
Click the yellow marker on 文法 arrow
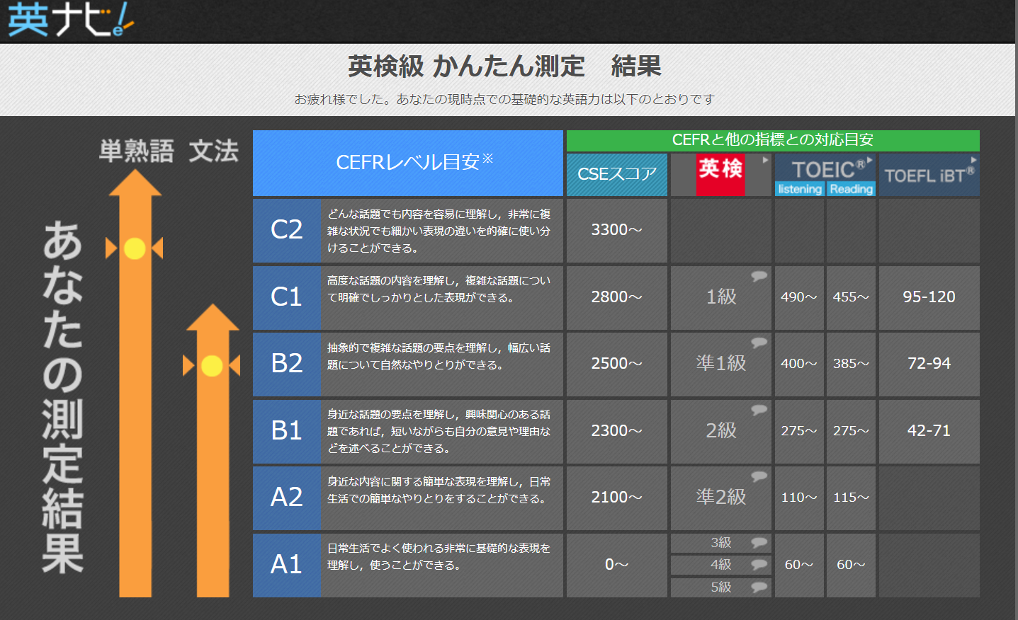pyautogui.click(x=212, y=365)
